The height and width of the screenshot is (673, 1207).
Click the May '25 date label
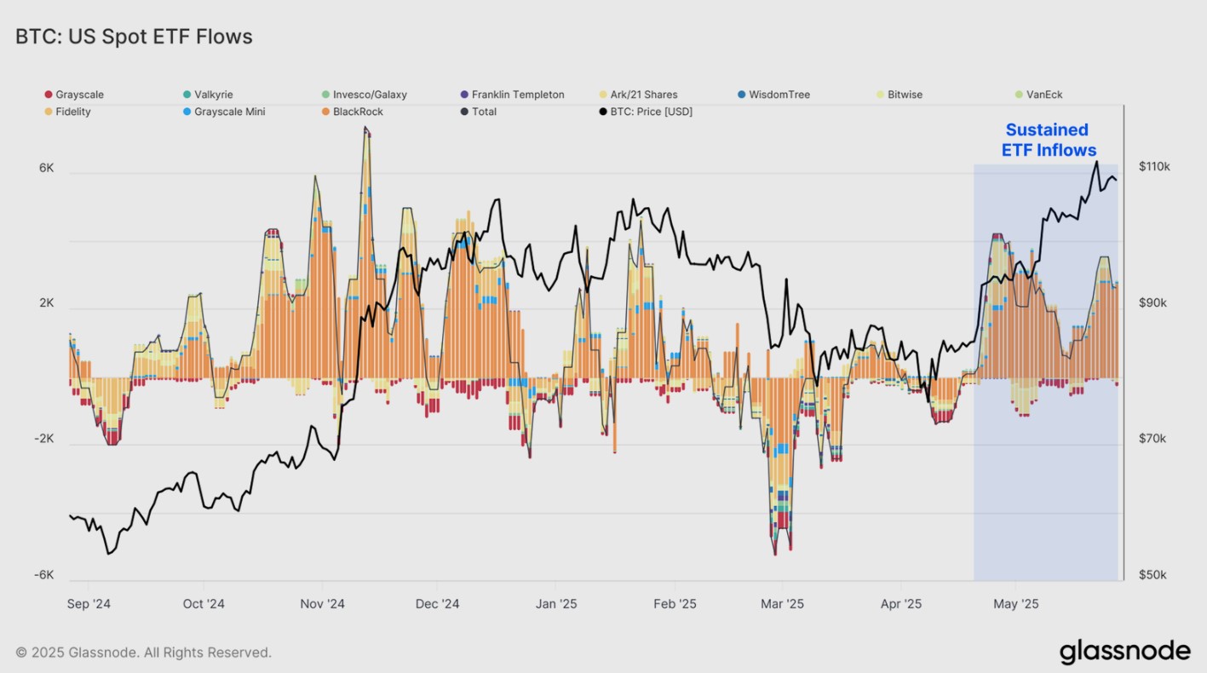(x=1016, y=604)
